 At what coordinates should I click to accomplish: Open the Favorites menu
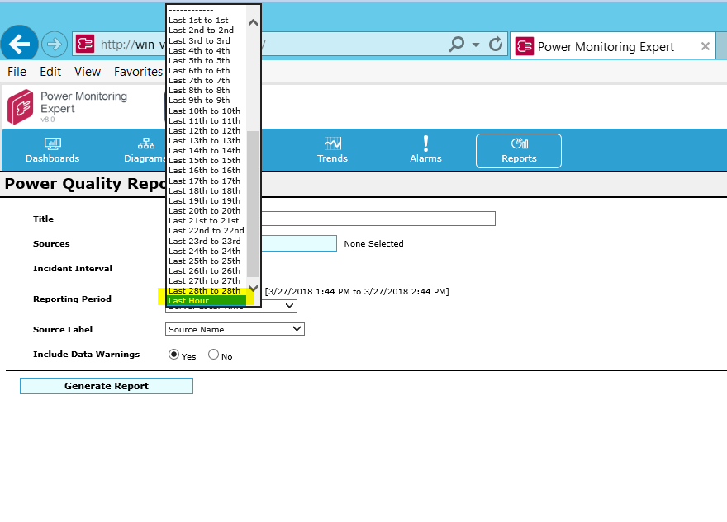click(138, 72)
